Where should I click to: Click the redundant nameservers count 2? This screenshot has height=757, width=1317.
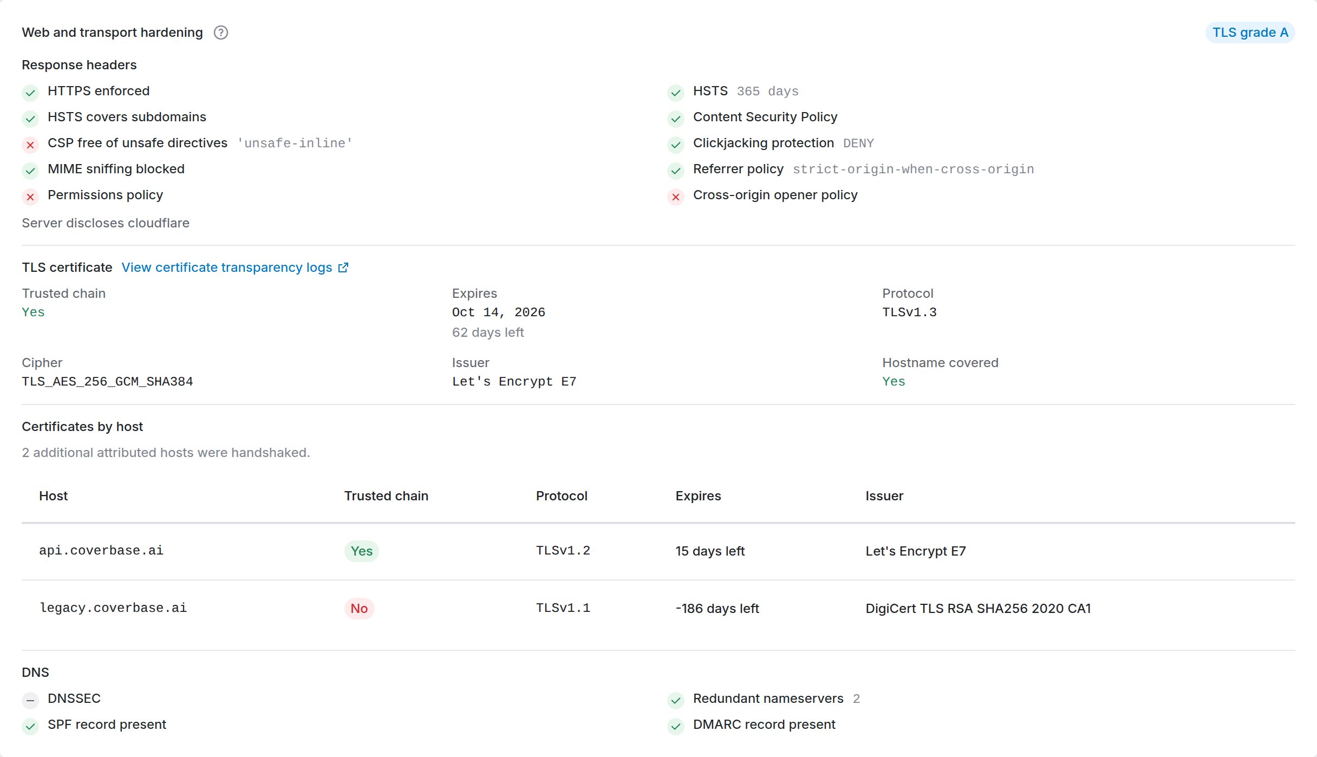[x=856, y=699]
